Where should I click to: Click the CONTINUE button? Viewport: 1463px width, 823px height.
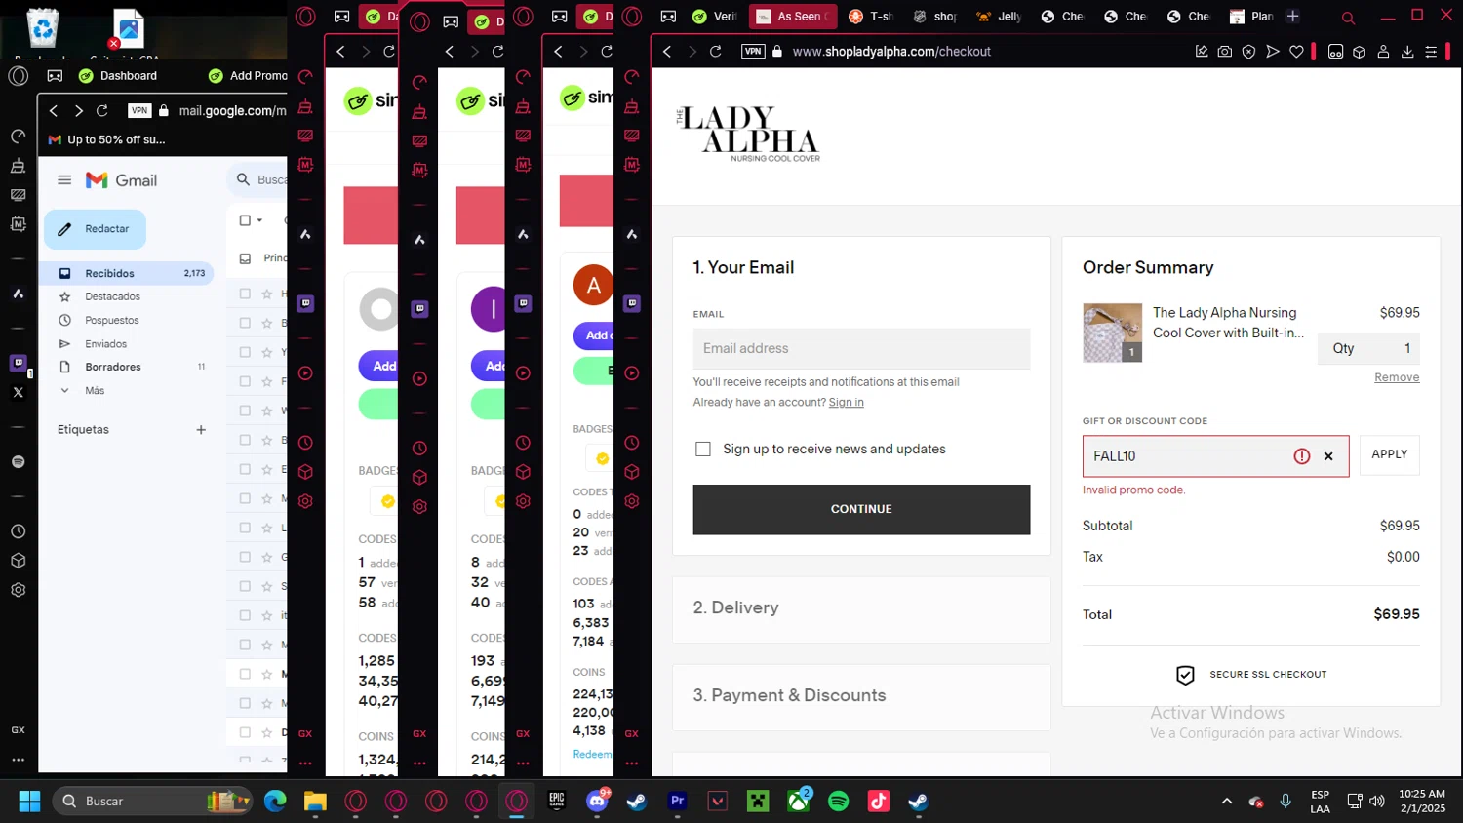[861, 510]
